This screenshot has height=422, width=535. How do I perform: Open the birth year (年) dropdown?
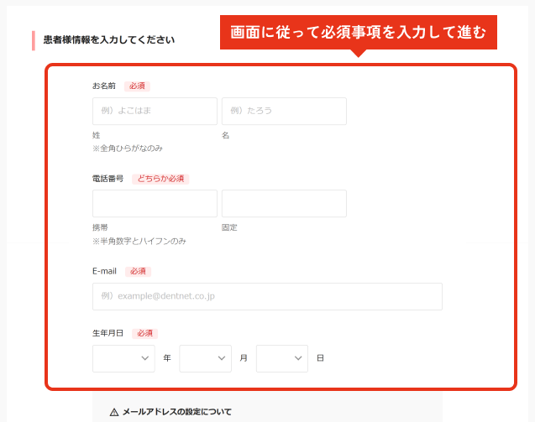(x=123, y=358)
